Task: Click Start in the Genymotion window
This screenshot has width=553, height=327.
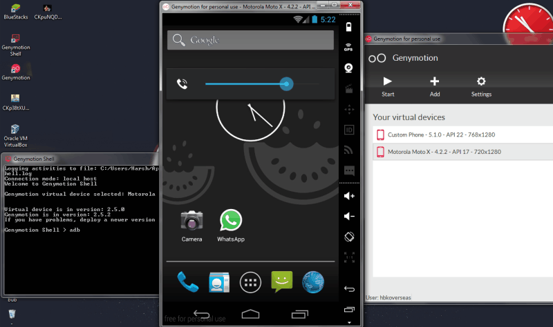Action: [388, 87]
